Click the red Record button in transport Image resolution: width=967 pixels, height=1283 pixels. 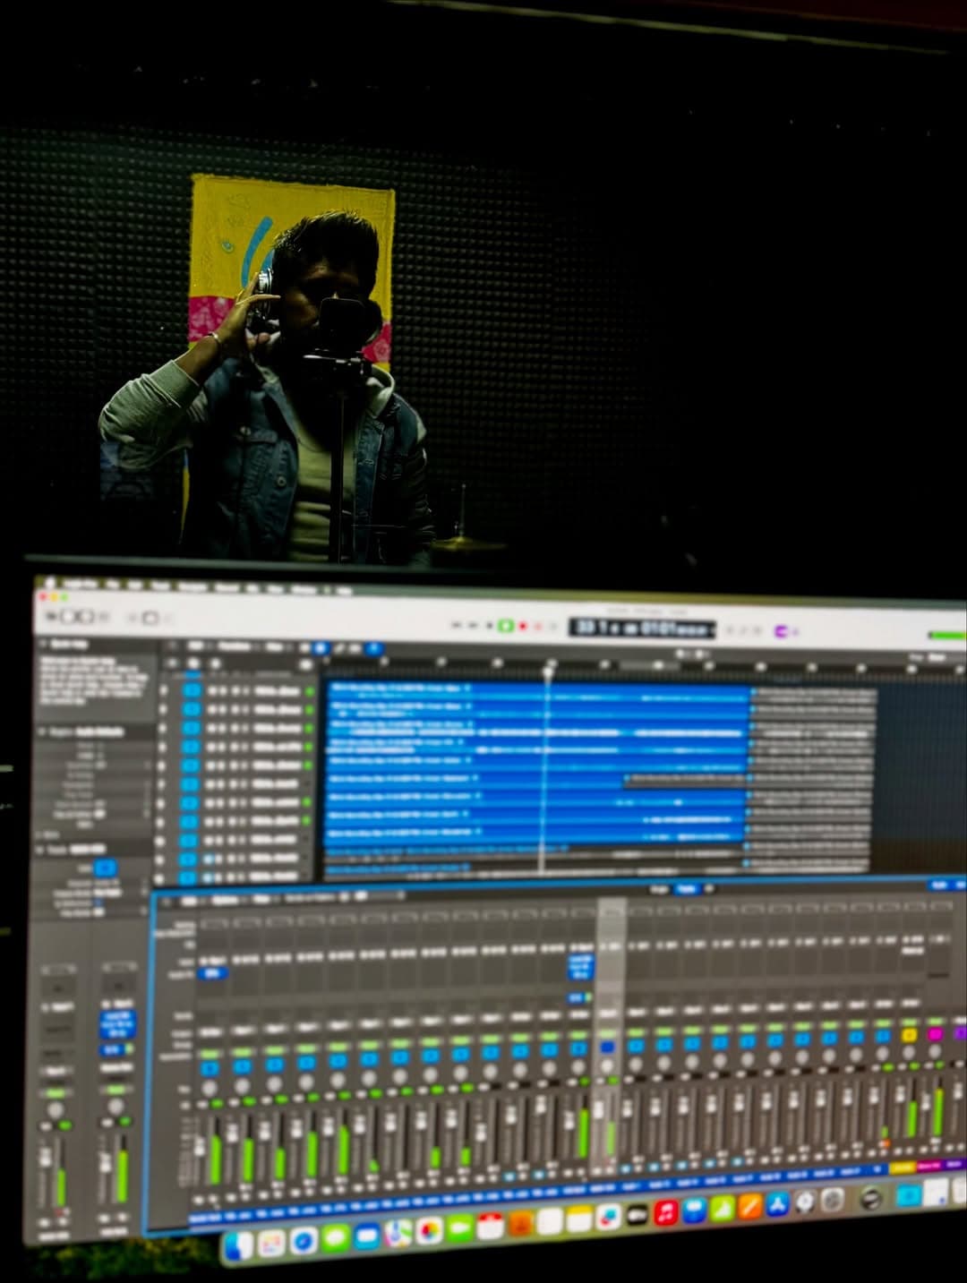coord(523,625)
